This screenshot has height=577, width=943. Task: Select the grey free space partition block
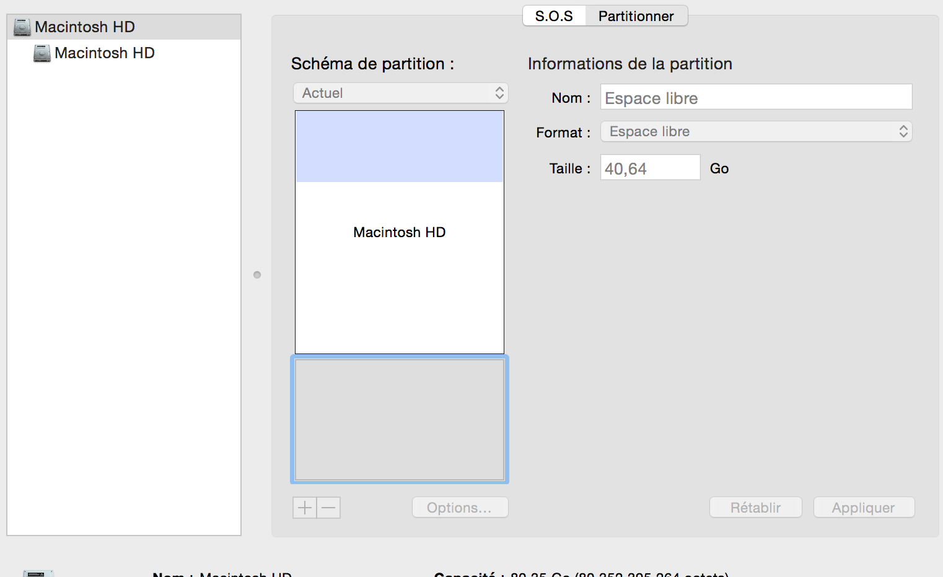tap(400, 419)
